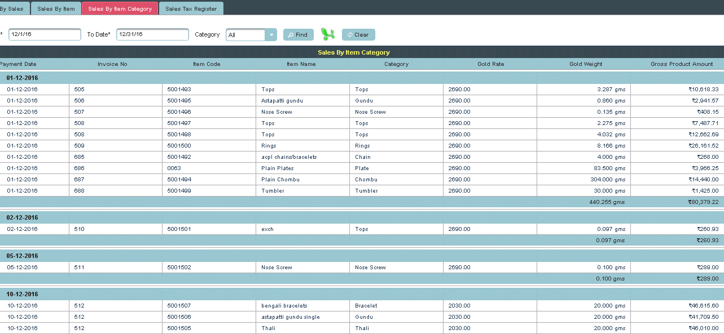Click the Clear button

(x=358, y=35)
